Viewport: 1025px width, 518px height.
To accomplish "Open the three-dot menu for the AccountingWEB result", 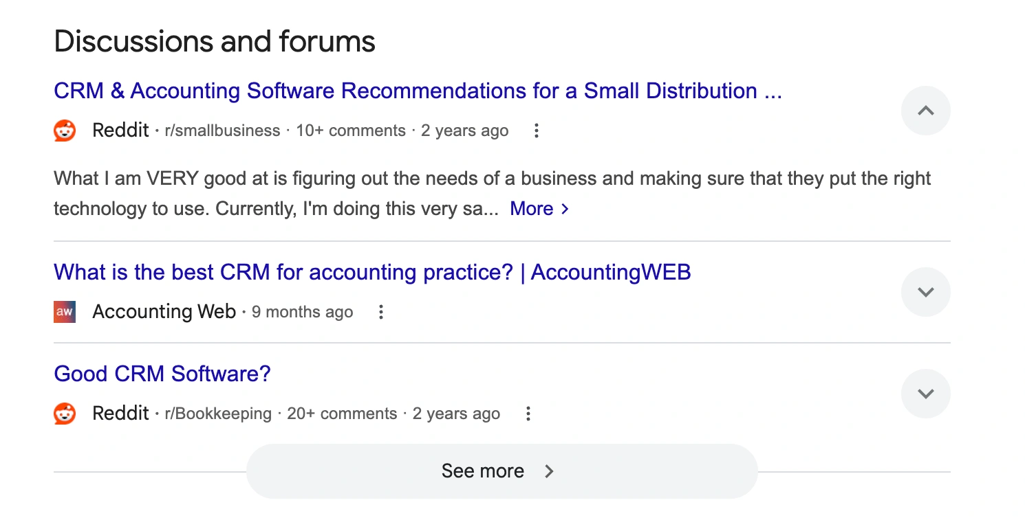I will [x=380, y=311].
